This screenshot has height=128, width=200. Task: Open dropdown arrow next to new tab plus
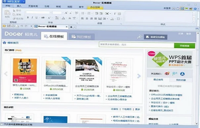tap(75, 27)
